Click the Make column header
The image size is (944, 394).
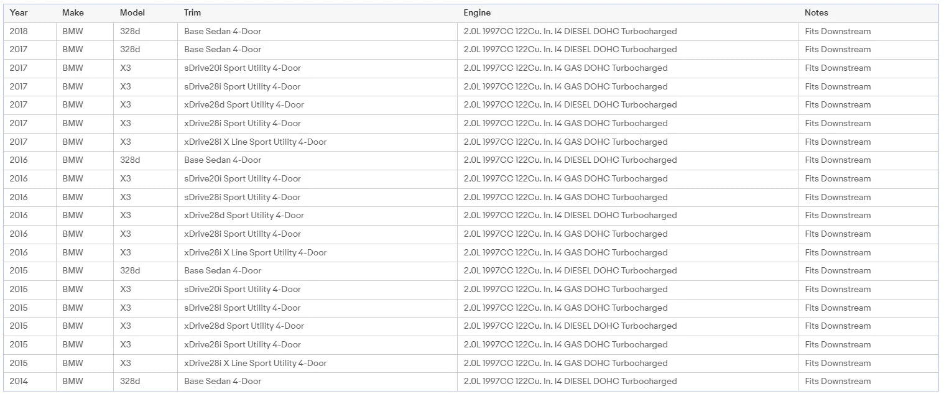click(x=73, y=12)
